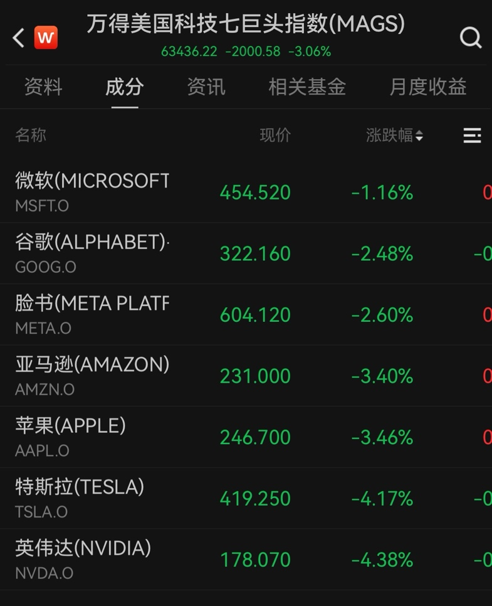Viewport: 492px width, 606px height.
Task: Switch to the 资料 tab
Action: [x=43, y=87]
